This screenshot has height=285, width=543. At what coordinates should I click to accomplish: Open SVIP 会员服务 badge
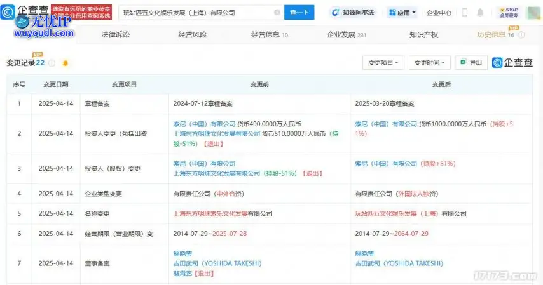pyautogui.click(x=509, y=13)
